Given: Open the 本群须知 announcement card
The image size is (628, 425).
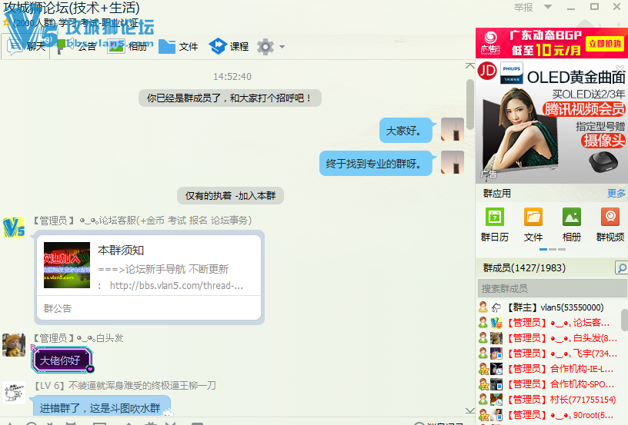Looking at the screenshot, I should (x=149, y=269).
